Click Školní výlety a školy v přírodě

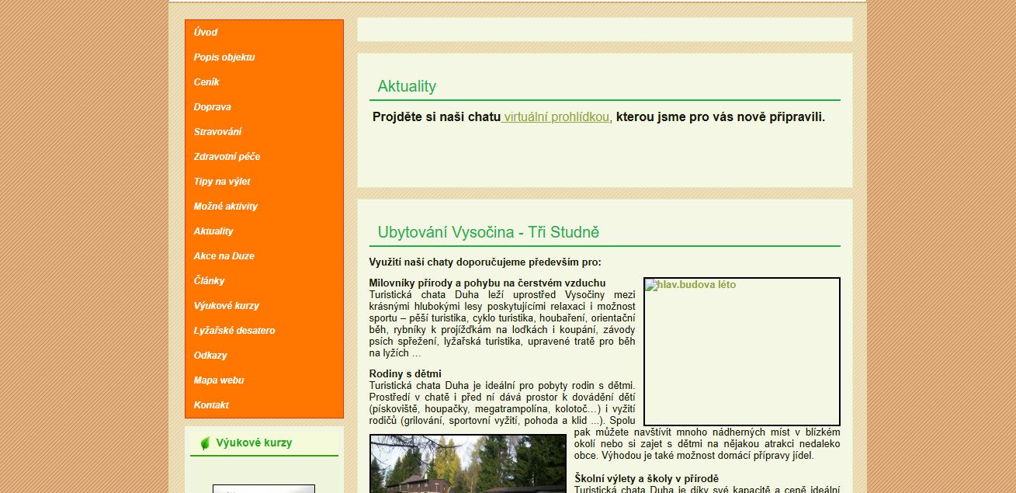647,478
